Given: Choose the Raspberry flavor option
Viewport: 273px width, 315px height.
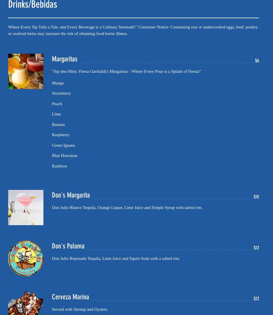Looking at the screenshot, I should pyautogui.click(x=60, y=135).
